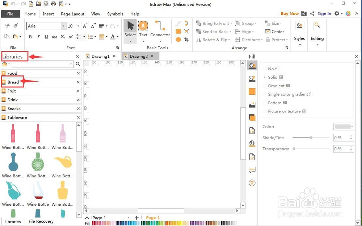This screenshot has height=226, width=362.
Task: Apply subscript formatting
Action: pyautogui.click(x=63, y=37)
